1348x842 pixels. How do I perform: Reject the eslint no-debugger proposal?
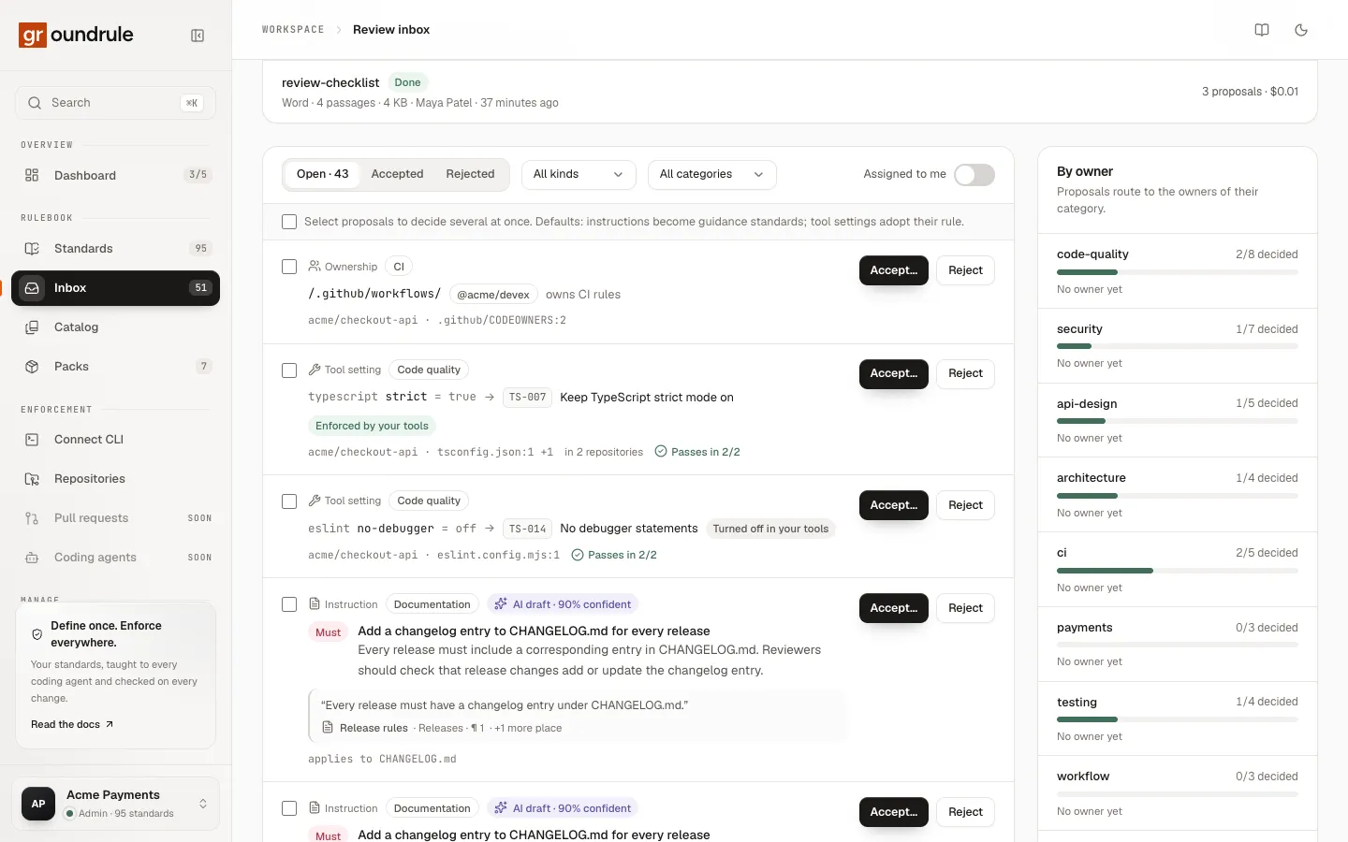coord(965,505)
